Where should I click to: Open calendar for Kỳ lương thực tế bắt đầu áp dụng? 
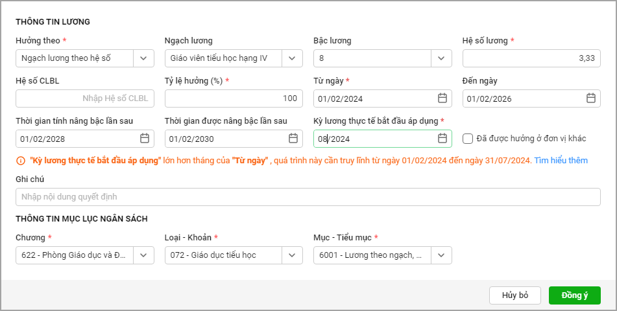pyautogui.click(x=442, y=139)
